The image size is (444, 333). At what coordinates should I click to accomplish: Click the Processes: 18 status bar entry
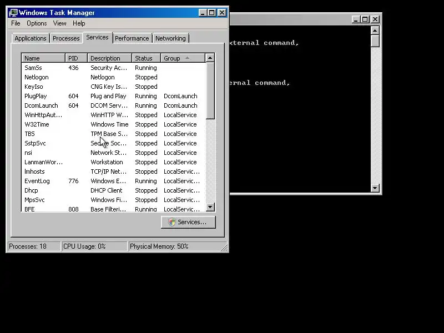tap(34, 246)
